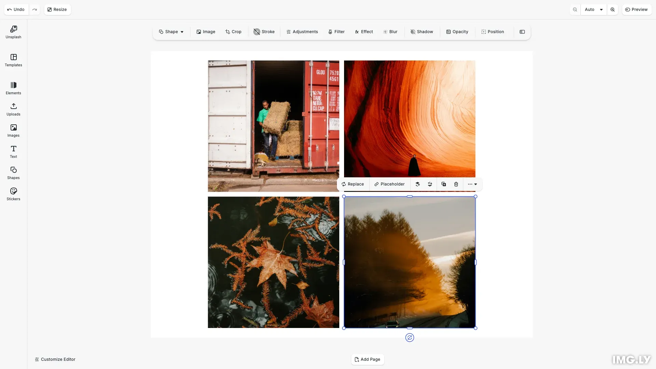Screen dimensions: 656x369
Task: Open the Opacity control
Action: coord(457,31)
